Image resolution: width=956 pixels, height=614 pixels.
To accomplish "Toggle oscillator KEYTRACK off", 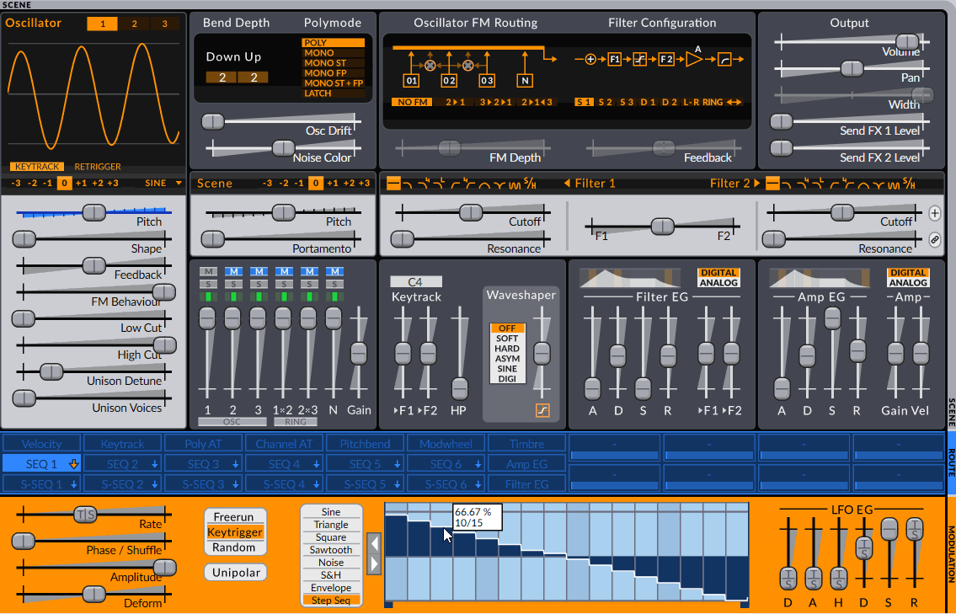I will pos(37,167).
